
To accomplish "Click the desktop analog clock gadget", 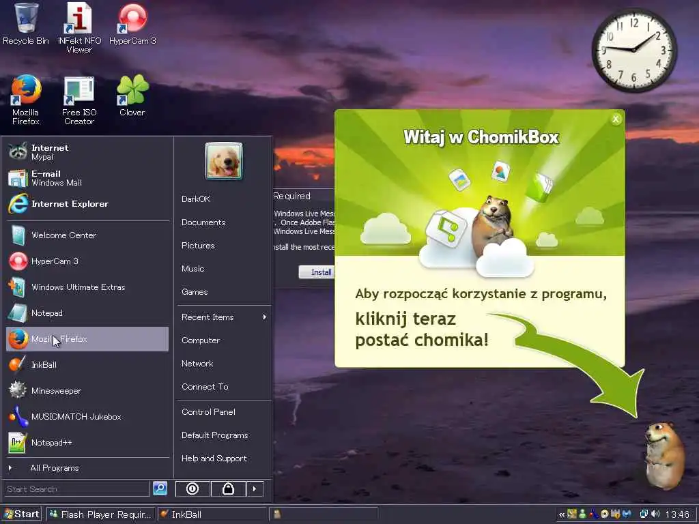I will [633, 50].
